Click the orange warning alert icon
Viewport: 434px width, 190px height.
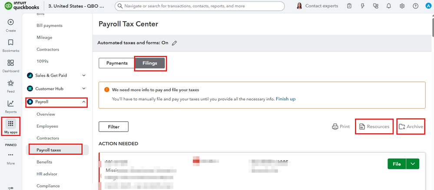(106, 90)
